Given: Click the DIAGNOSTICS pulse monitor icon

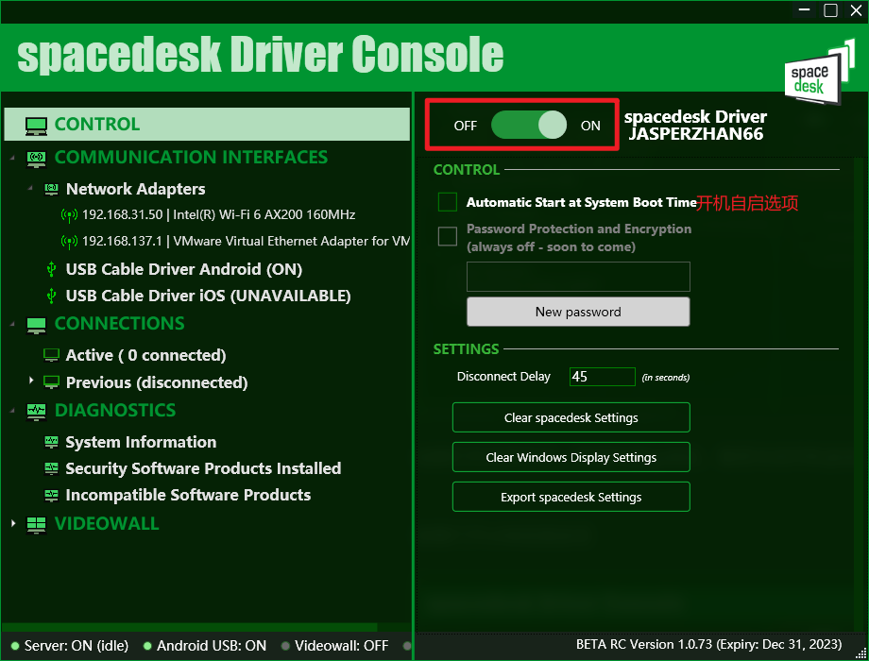Looking at the screenshot, I should 37,412.
